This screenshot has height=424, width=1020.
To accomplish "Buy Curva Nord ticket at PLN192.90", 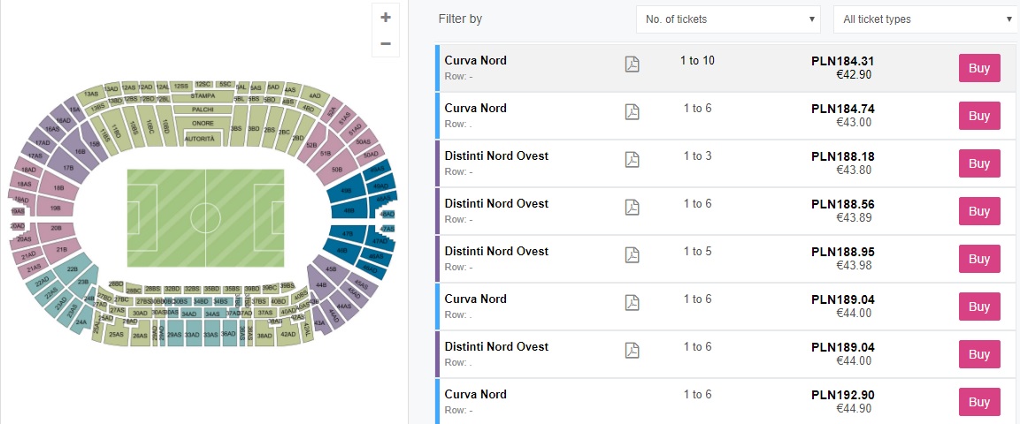I will (x=979, y=402).
